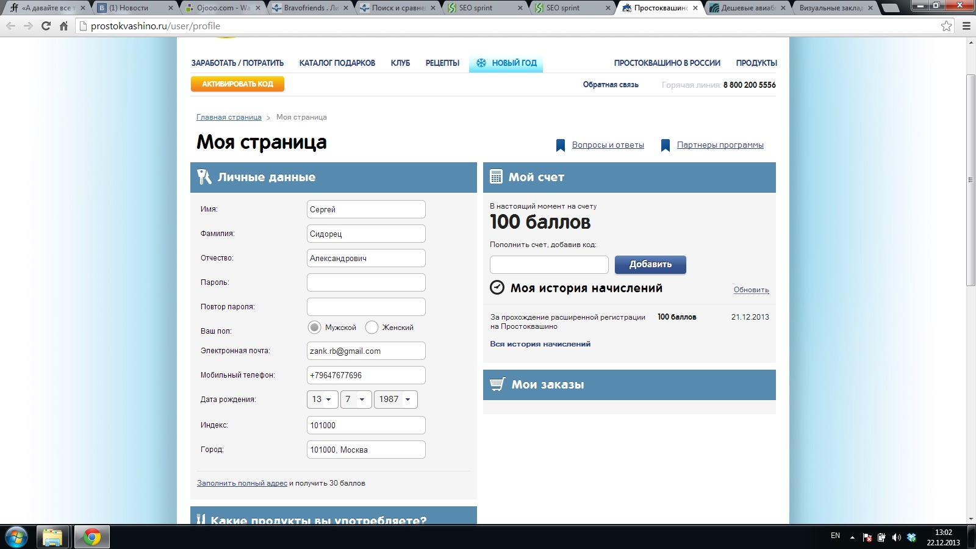The width and height of the screenshot is (976, 549).
Task: Open Партнеры программы link
Action: click(720, 145)
